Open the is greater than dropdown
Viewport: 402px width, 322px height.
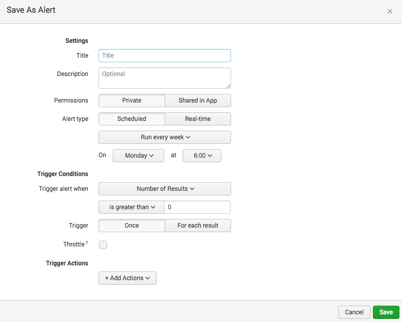click(x=131, y=207)
